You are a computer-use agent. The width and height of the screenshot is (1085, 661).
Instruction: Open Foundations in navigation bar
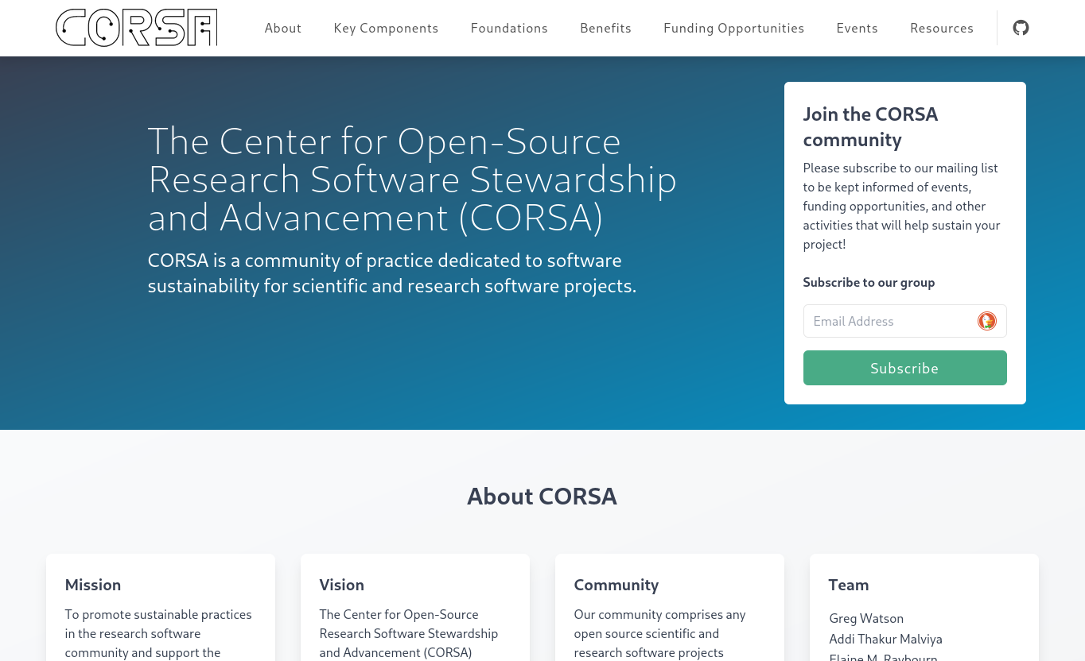(x=509, y=28)
